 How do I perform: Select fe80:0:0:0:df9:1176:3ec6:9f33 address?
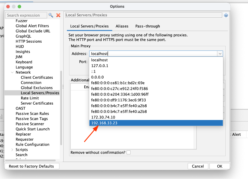pyautogui.click(x=156, y=100)
